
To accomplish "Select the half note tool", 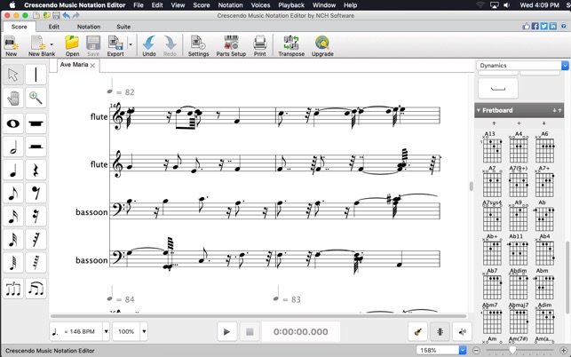I will click(13, 147).
